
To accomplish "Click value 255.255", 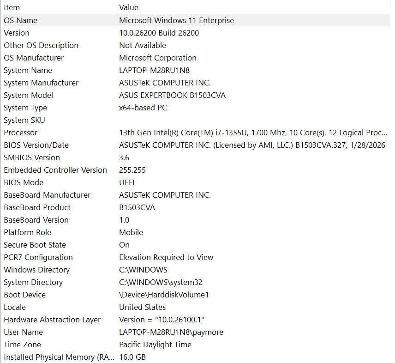I will pyautogui.click(x=132, y=170).
